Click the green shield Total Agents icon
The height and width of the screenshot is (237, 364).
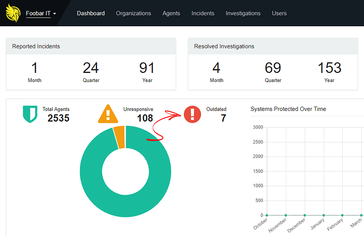tap(30, 114)
